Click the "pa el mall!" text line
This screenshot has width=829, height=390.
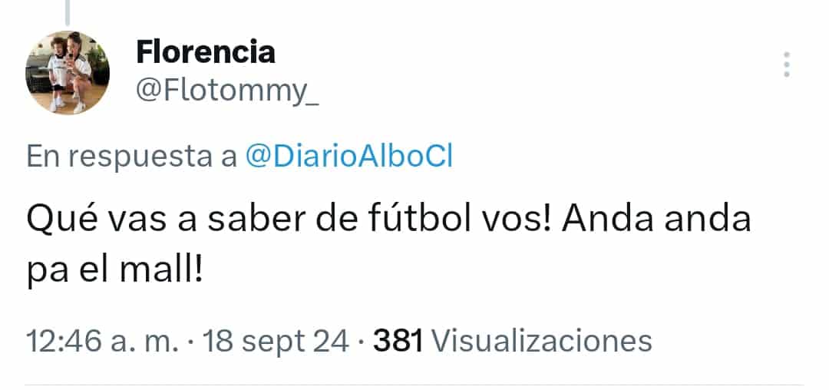click(115, 270)
